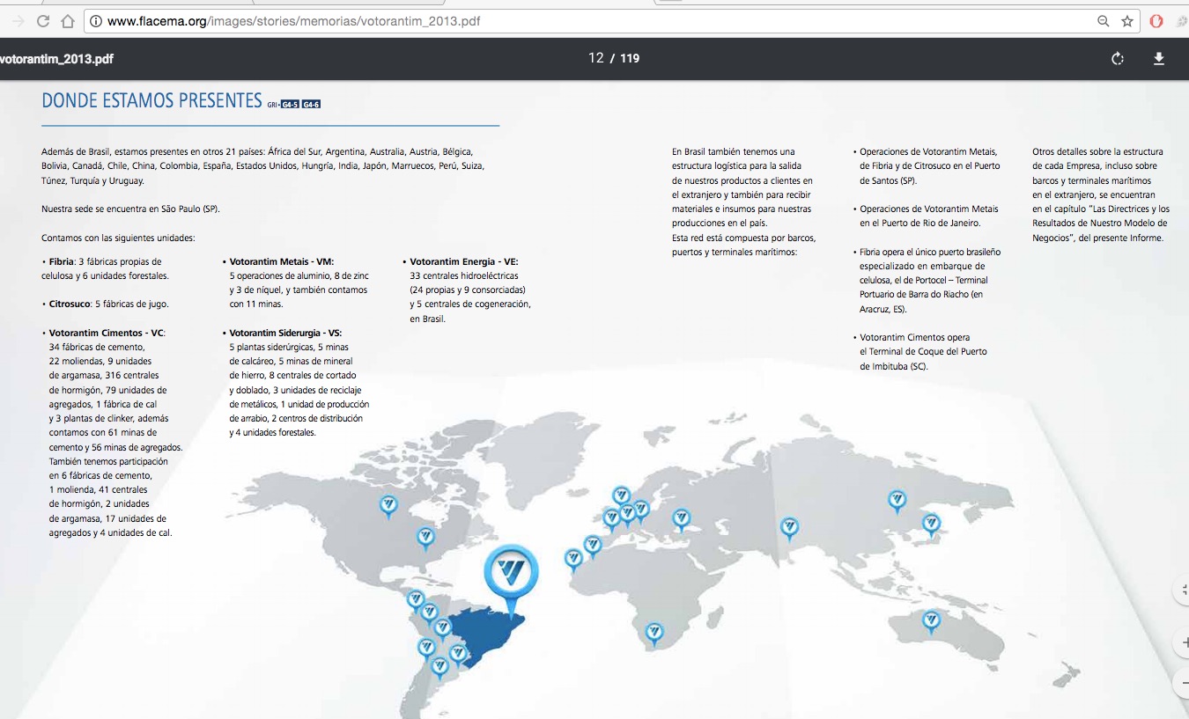1189x719 pixels.
Task: Click the Australia map pin
Action: [x=931, y=620]
